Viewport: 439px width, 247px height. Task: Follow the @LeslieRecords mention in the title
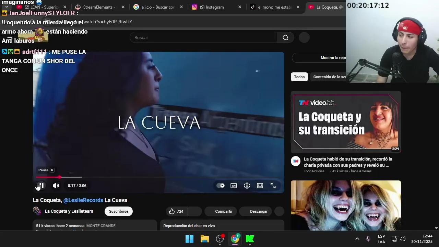tap(83, 200)
